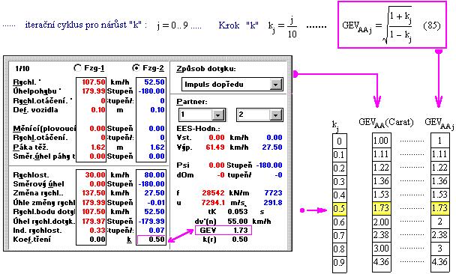
Task: Click the Způsob dotyku label
Action: pyautogui.click(x=206, y=69)
